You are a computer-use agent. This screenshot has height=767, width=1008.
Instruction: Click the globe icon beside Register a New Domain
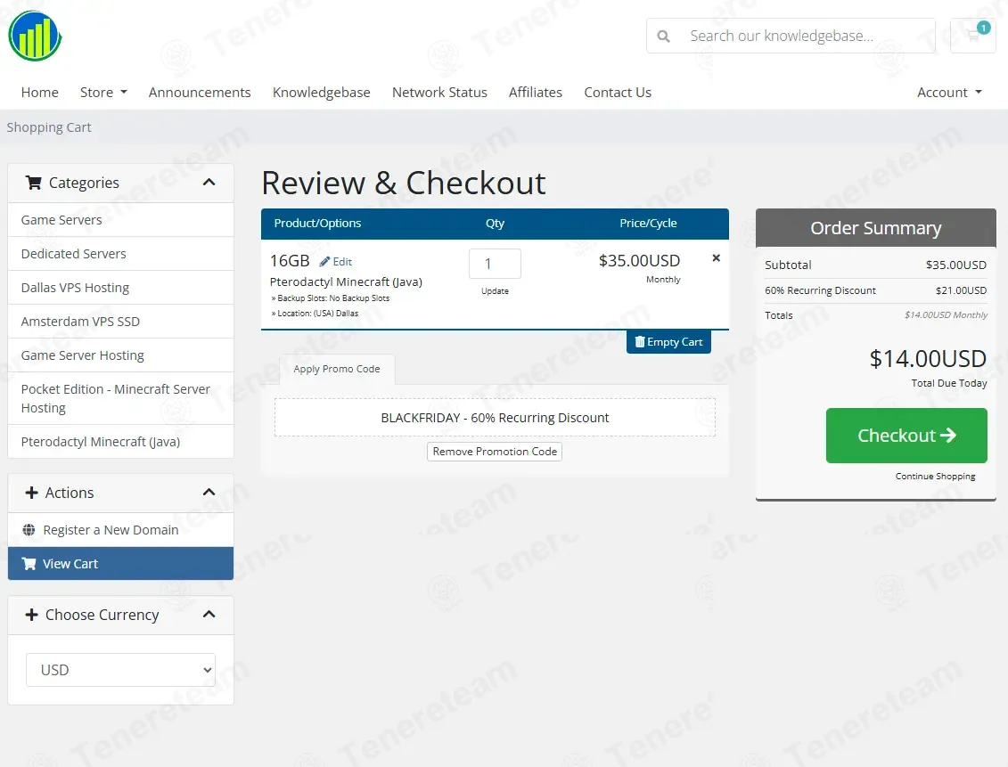[29, 530]
